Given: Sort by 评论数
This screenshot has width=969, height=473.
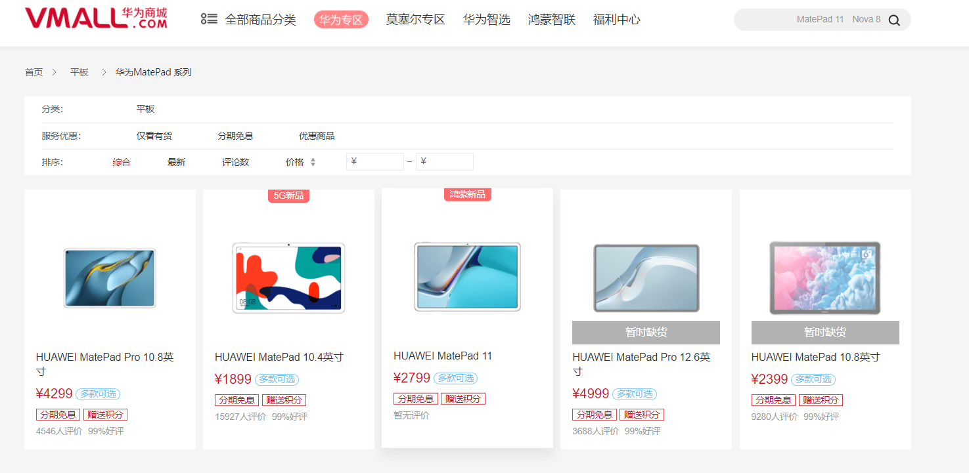Looking at the screenshot, I should 235,162.
